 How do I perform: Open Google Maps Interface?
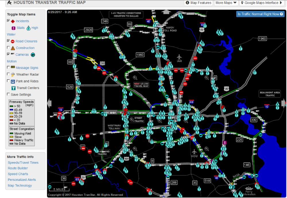(x=262, y=3)
